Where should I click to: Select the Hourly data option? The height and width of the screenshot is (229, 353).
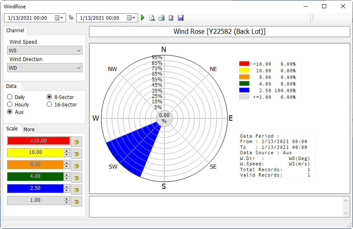(10, 104)
